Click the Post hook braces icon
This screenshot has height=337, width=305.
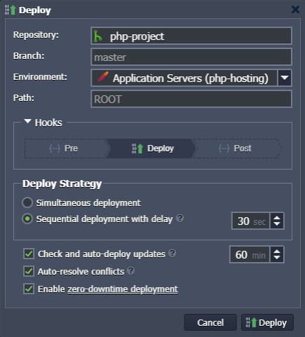click(224, 149)
